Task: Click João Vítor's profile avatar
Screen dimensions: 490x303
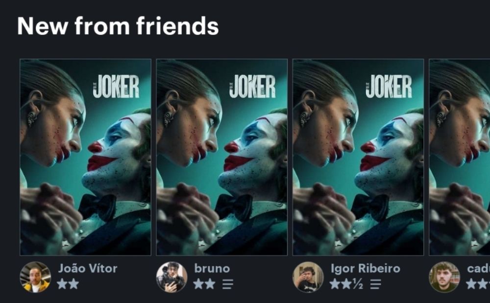Action: pos(35,277)
